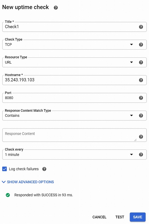This screenshot has width=149, height=224.
Task: Expand the Contains match type dropdown
Action: pos(67,116)
